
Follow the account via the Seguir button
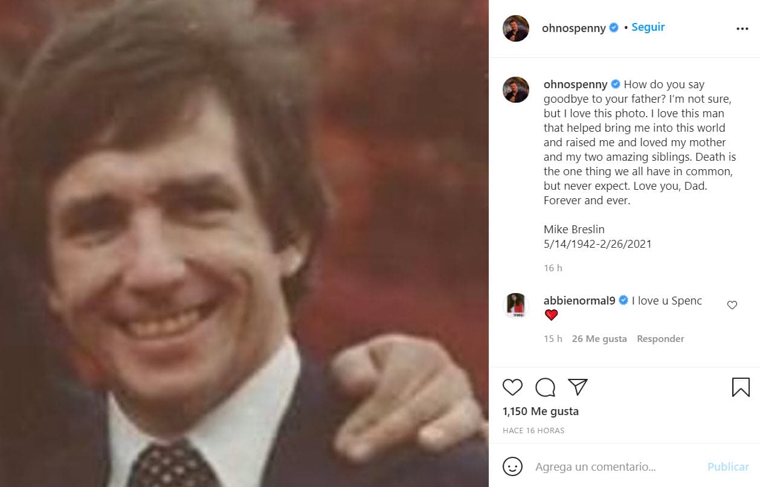[x=648, y=27]
